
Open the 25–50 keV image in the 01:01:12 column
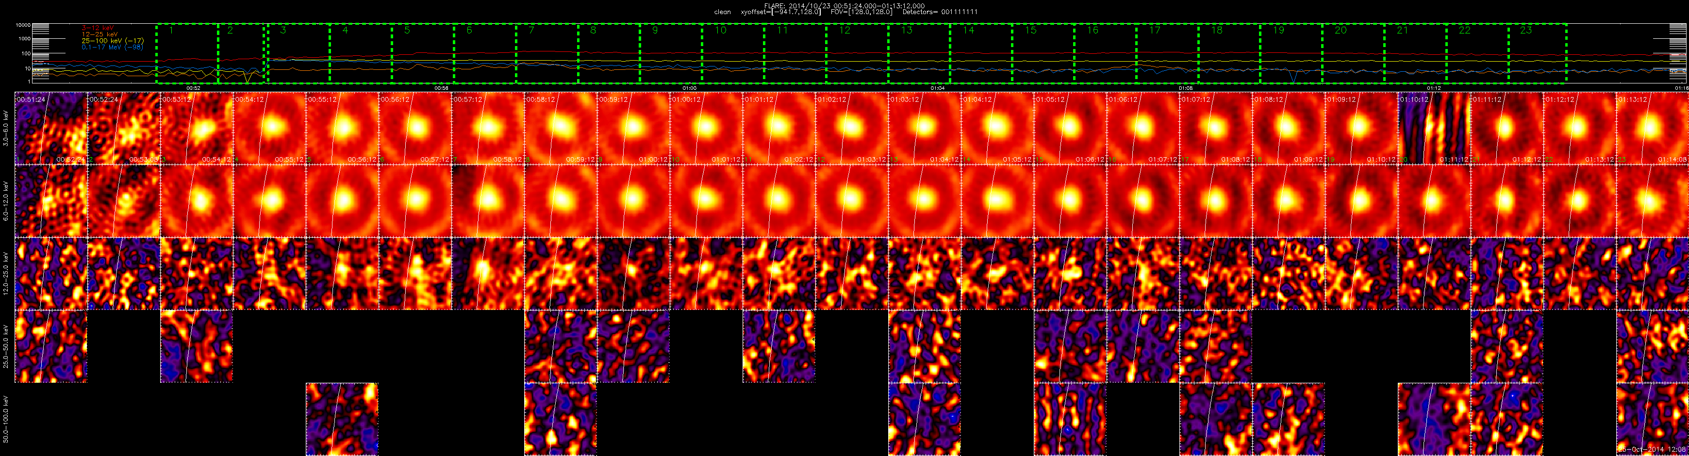point(778,346)
